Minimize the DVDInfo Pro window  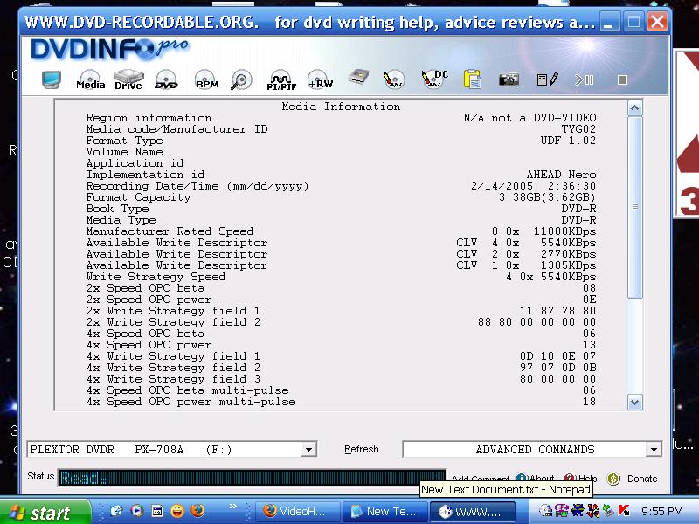(608, 22)
